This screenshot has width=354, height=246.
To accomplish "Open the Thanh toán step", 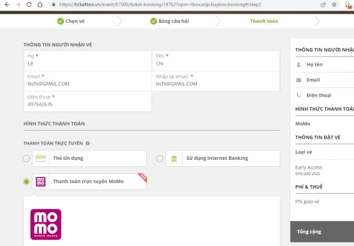I will [264, 21].
